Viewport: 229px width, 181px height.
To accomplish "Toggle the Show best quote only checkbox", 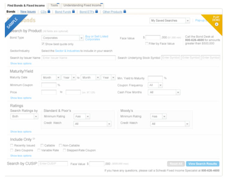I will click(43, 44).
